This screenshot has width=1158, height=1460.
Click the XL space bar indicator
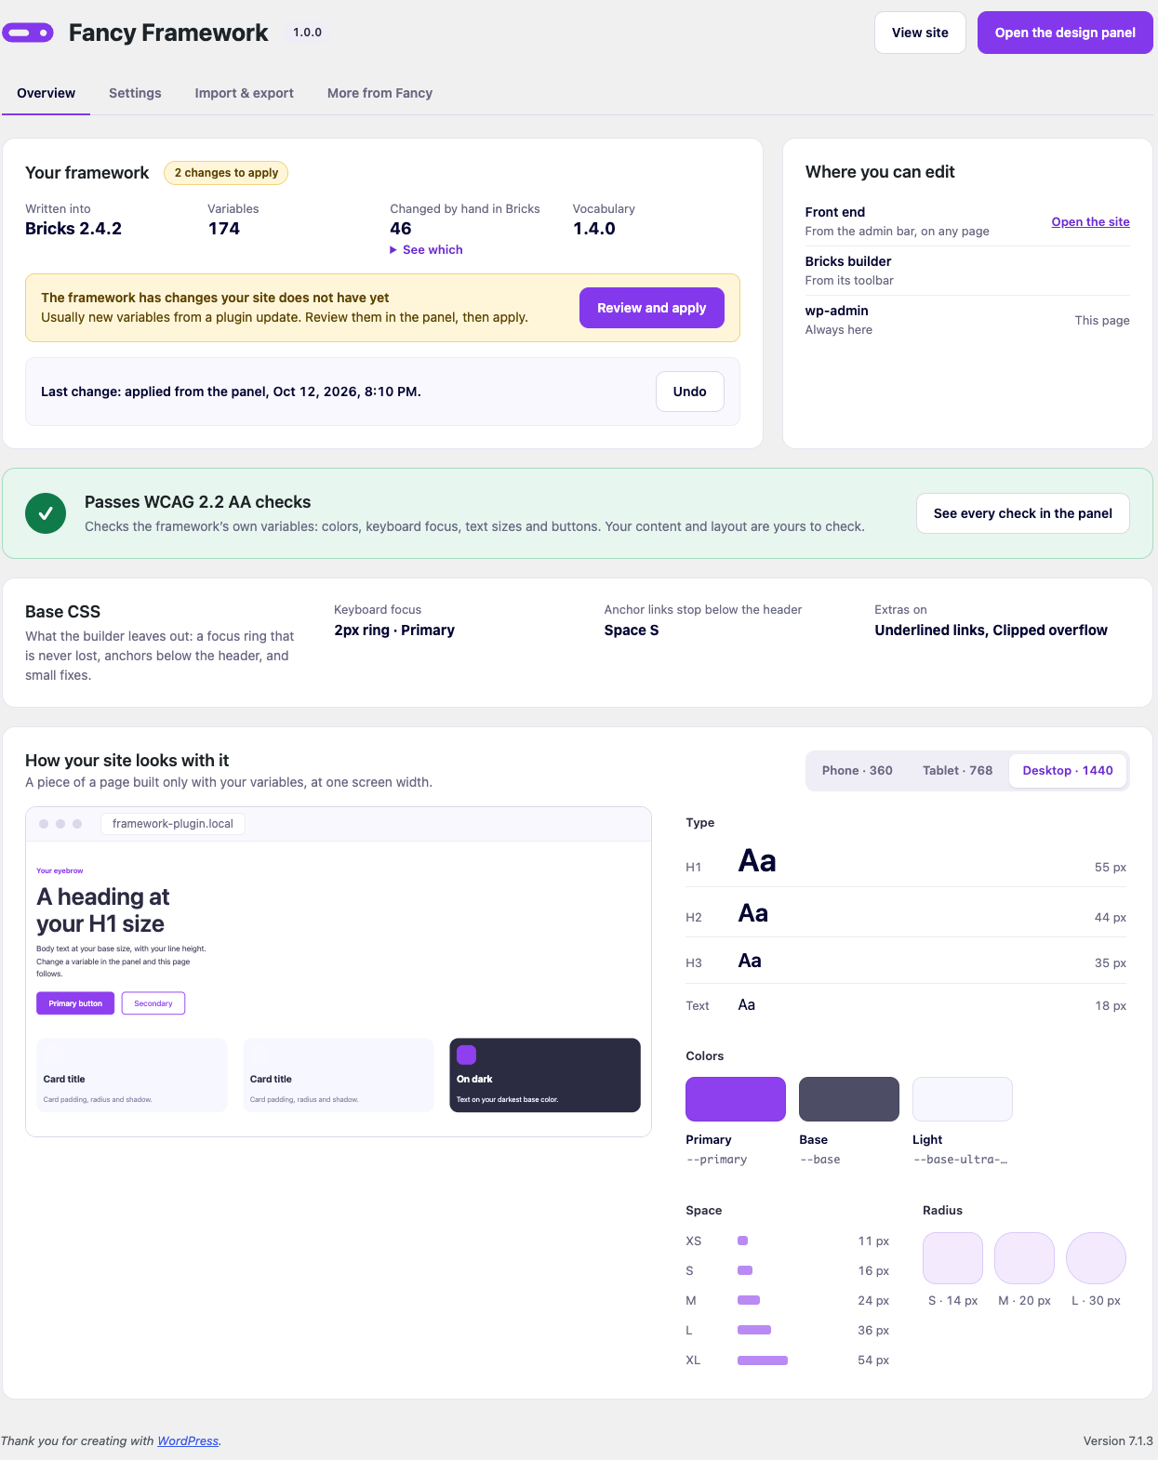pyautogui.click(x=762, y=1360)
